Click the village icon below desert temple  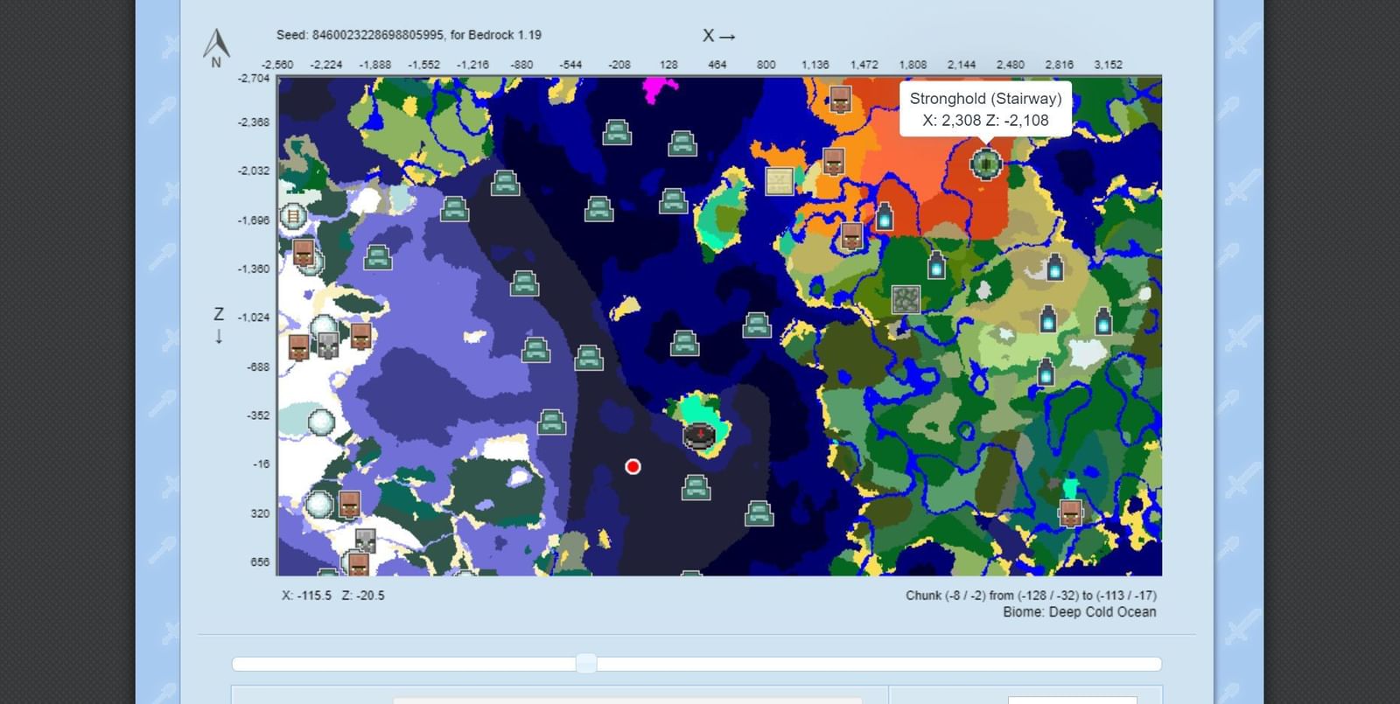[851, 235]
